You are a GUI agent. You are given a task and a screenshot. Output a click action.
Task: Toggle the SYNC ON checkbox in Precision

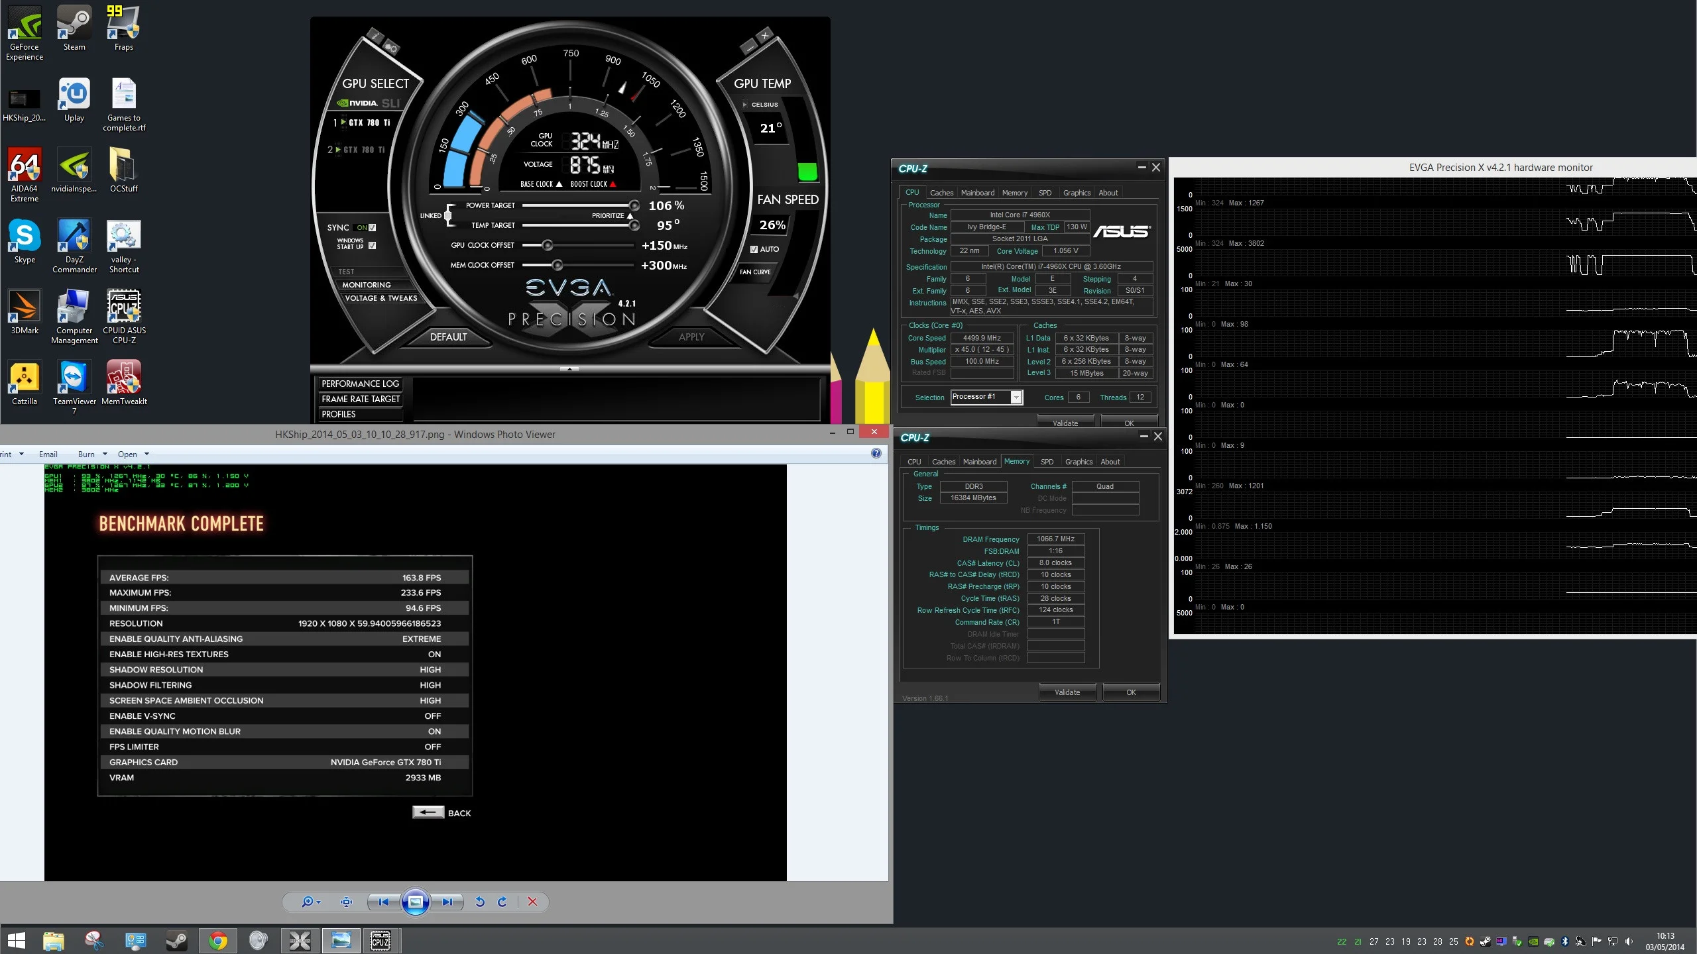tap(373, 227)
